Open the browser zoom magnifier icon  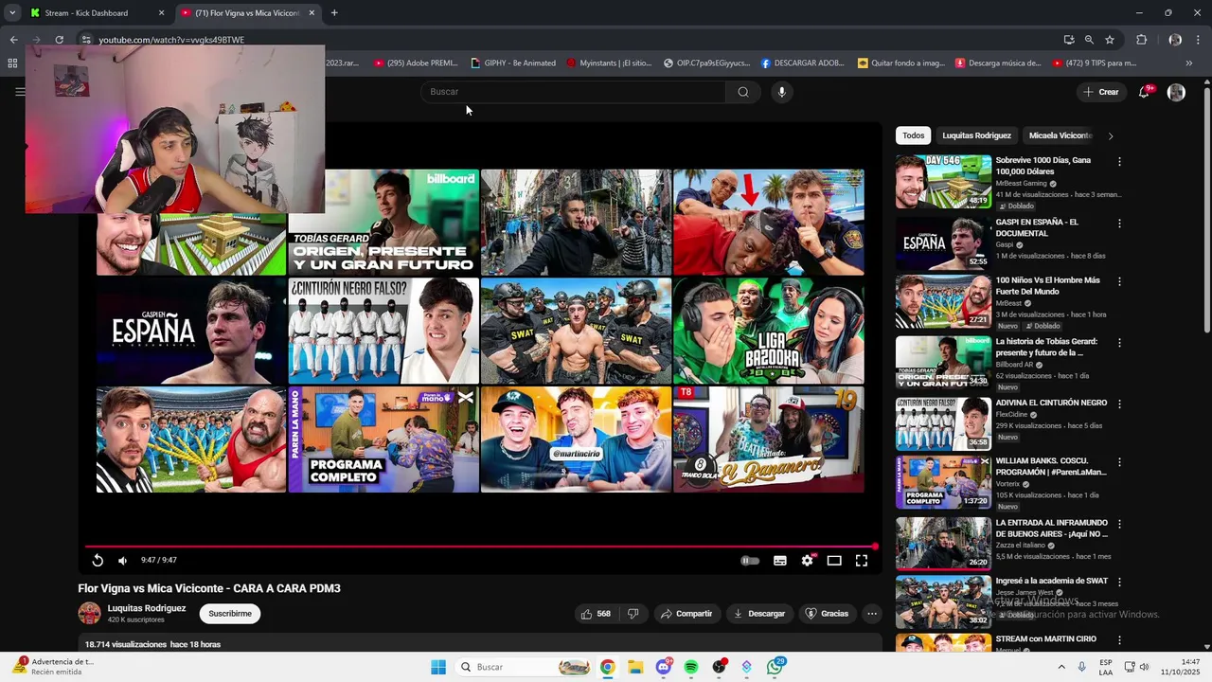[x=1089, y=40]
